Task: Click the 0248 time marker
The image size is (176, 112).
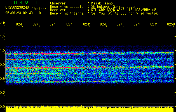Action: coord(137,24)
